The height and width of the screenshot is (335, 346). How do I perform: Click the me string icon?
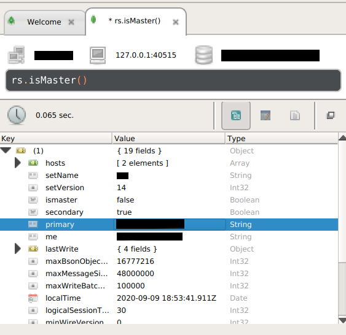coord(33,237)
